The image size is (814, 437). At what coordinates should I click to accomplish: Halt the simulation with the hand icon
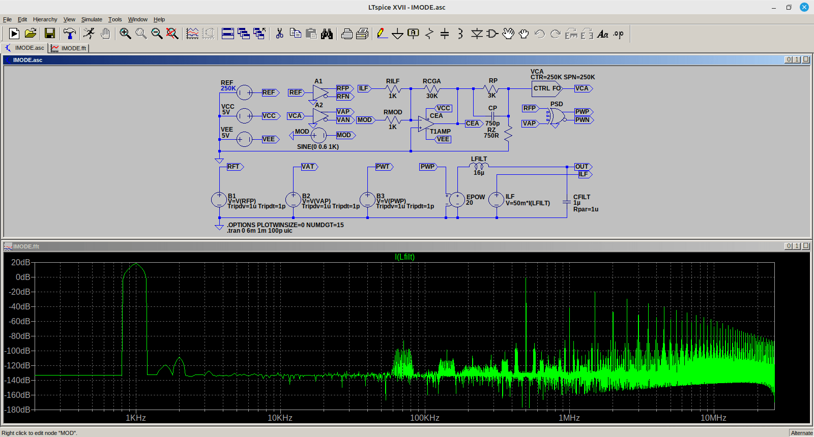click(x=105, y=34)
